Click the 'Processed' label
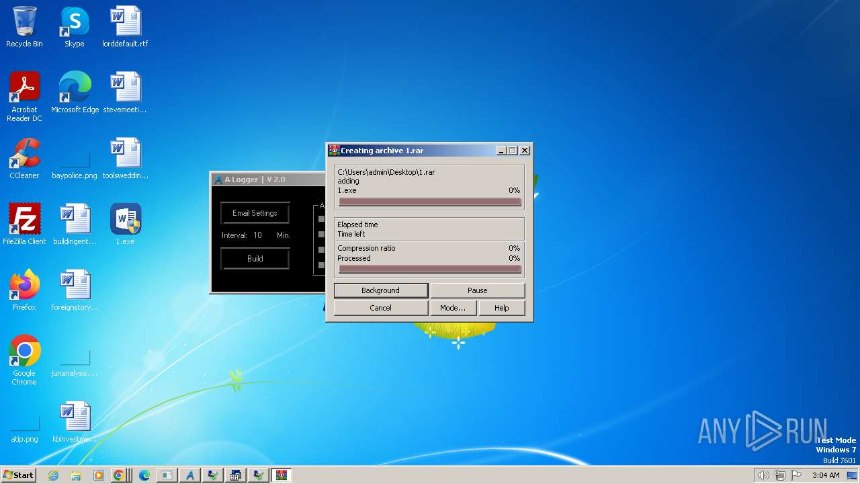Viewport: 860px width, 484px height. (x=354, y=258)
